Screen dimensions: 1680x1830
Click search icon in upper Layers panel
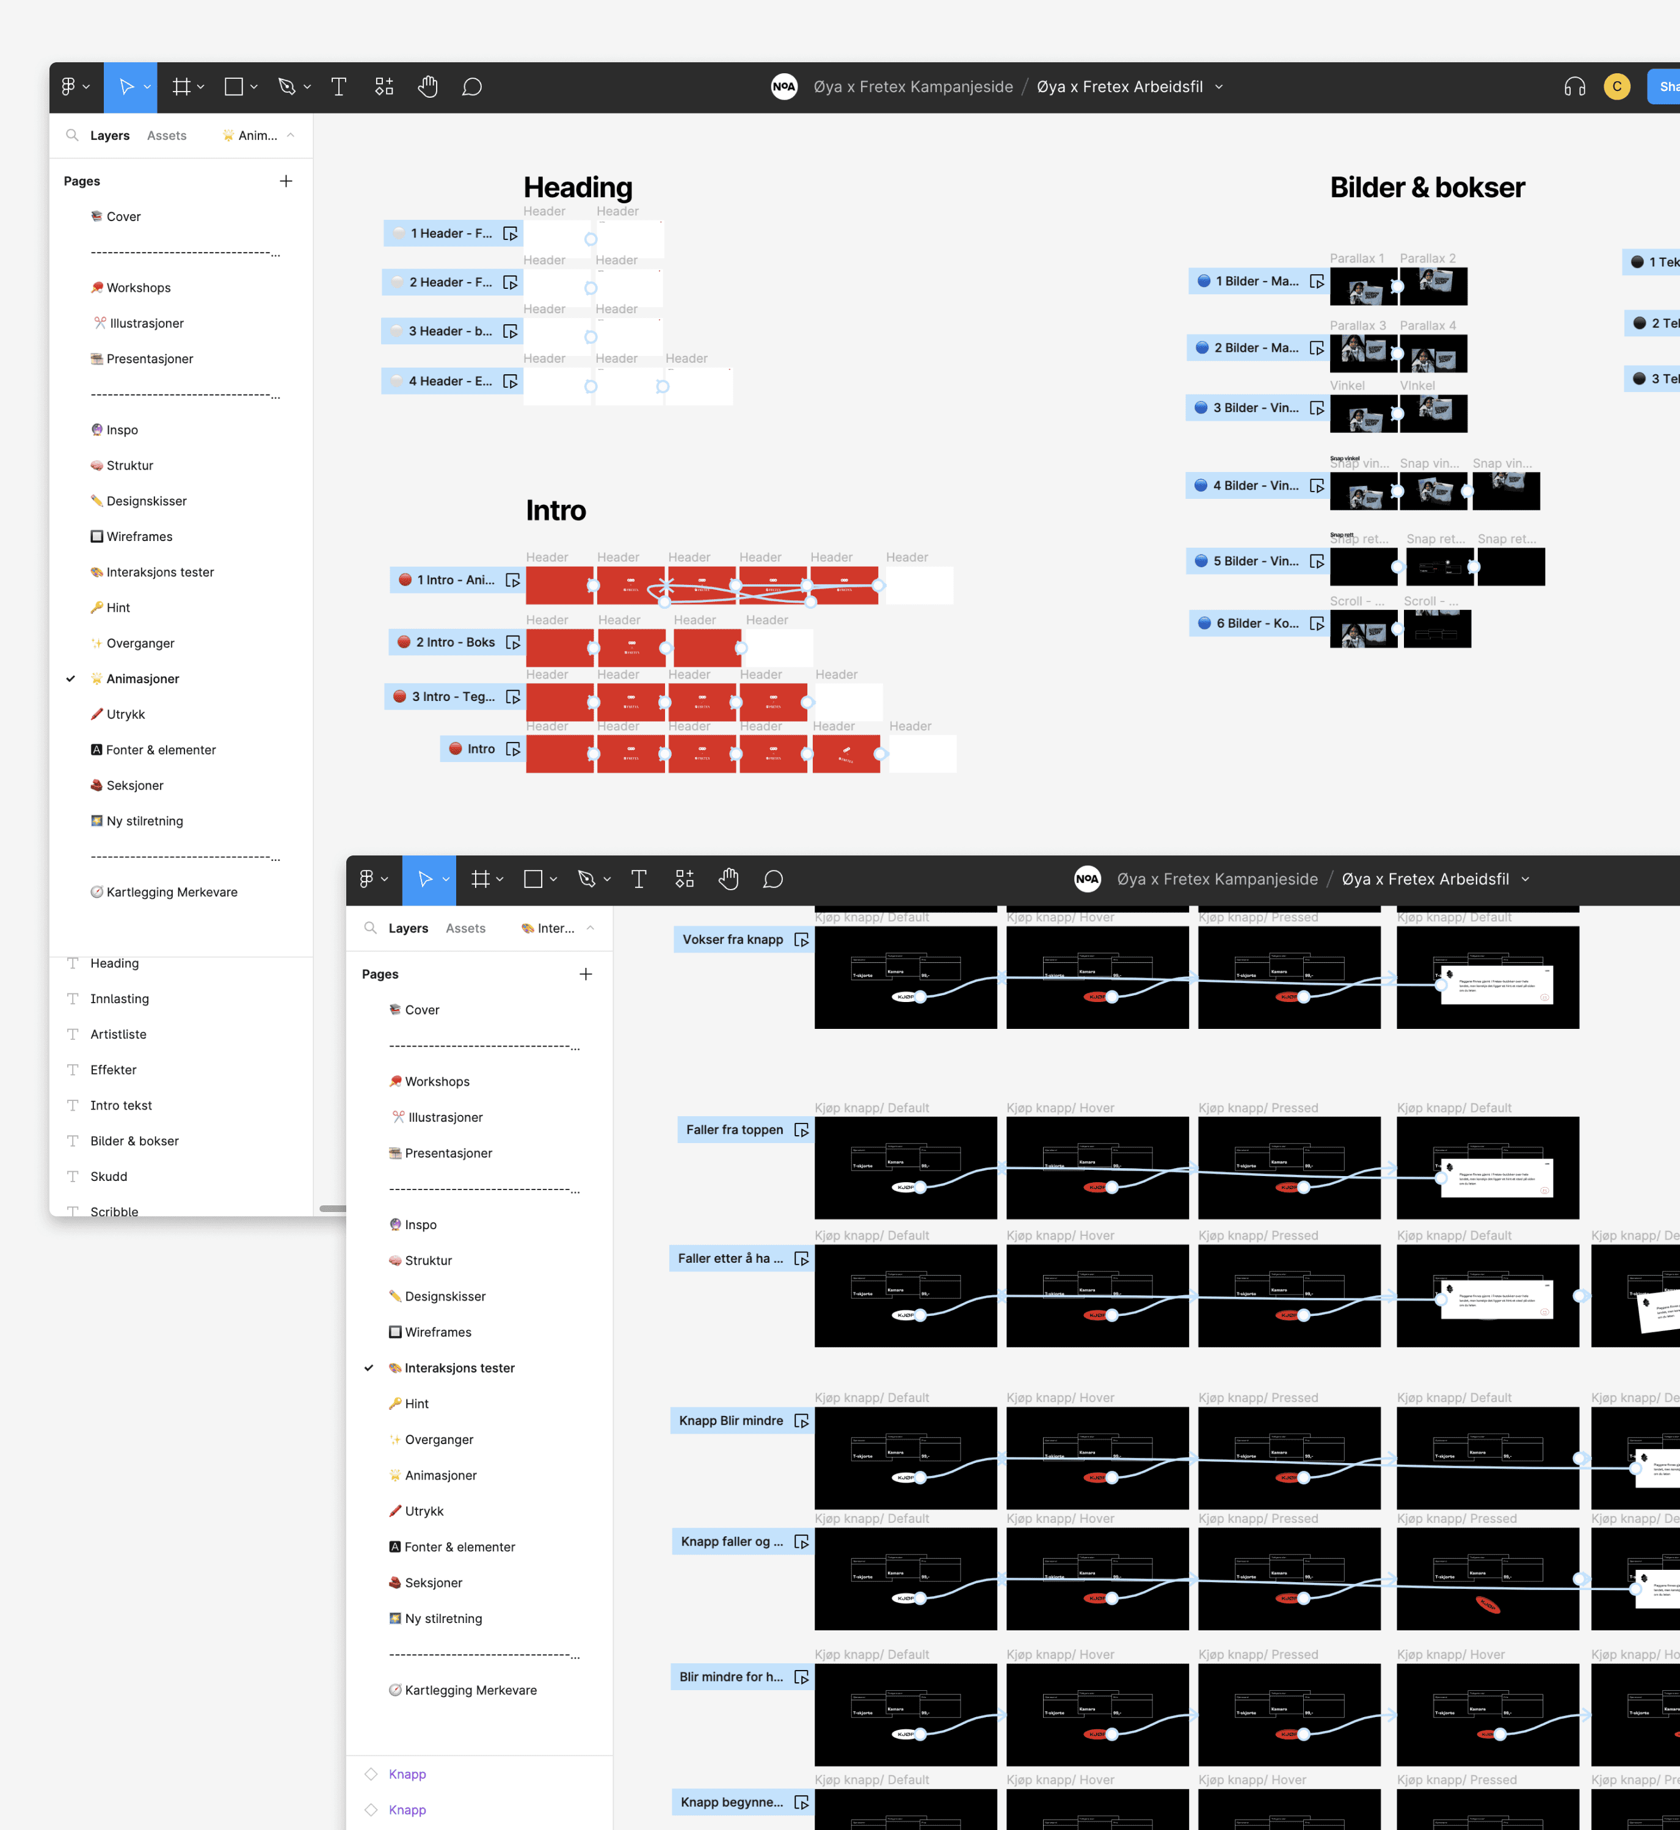(x=72, y=136)
